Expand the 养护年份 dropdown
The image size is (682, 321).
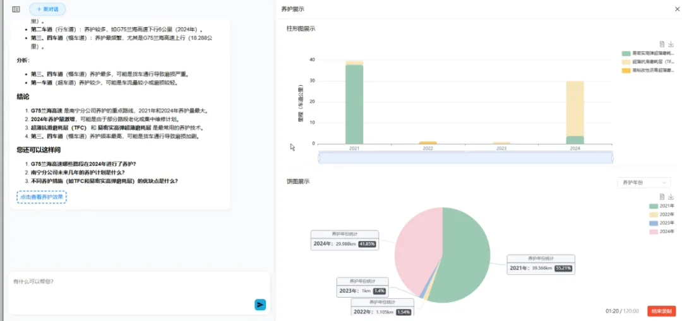[x=643, y=182]
